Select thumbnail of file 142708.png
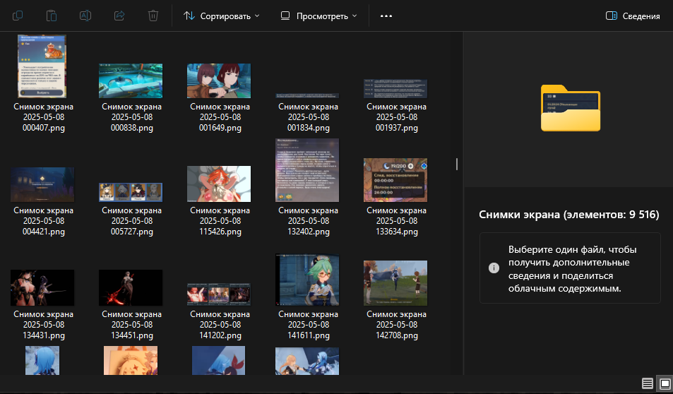Image resolution: width=673 pixels, height=394 pixels. click(395, 283)
